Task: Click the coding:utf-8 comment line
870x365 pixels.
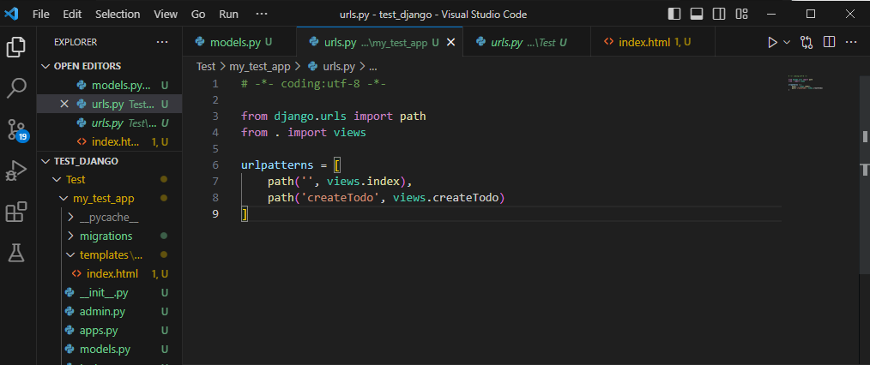Action: [x=313, y=84]
